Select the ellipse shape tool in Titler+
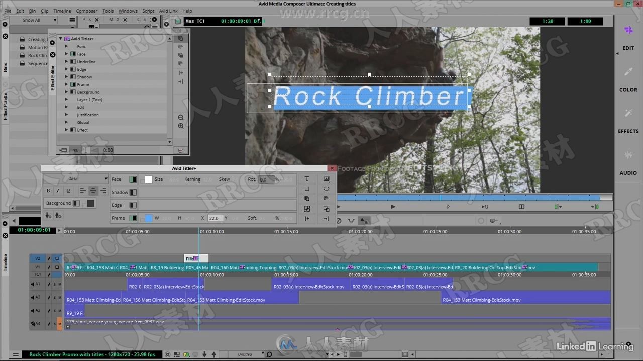Screen dimensions: 643x361 pyautogui.click(x=326, y=189)
